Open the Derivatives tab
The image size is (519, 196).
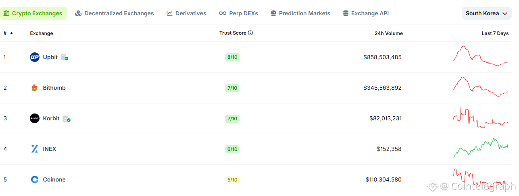pos(186,13)
